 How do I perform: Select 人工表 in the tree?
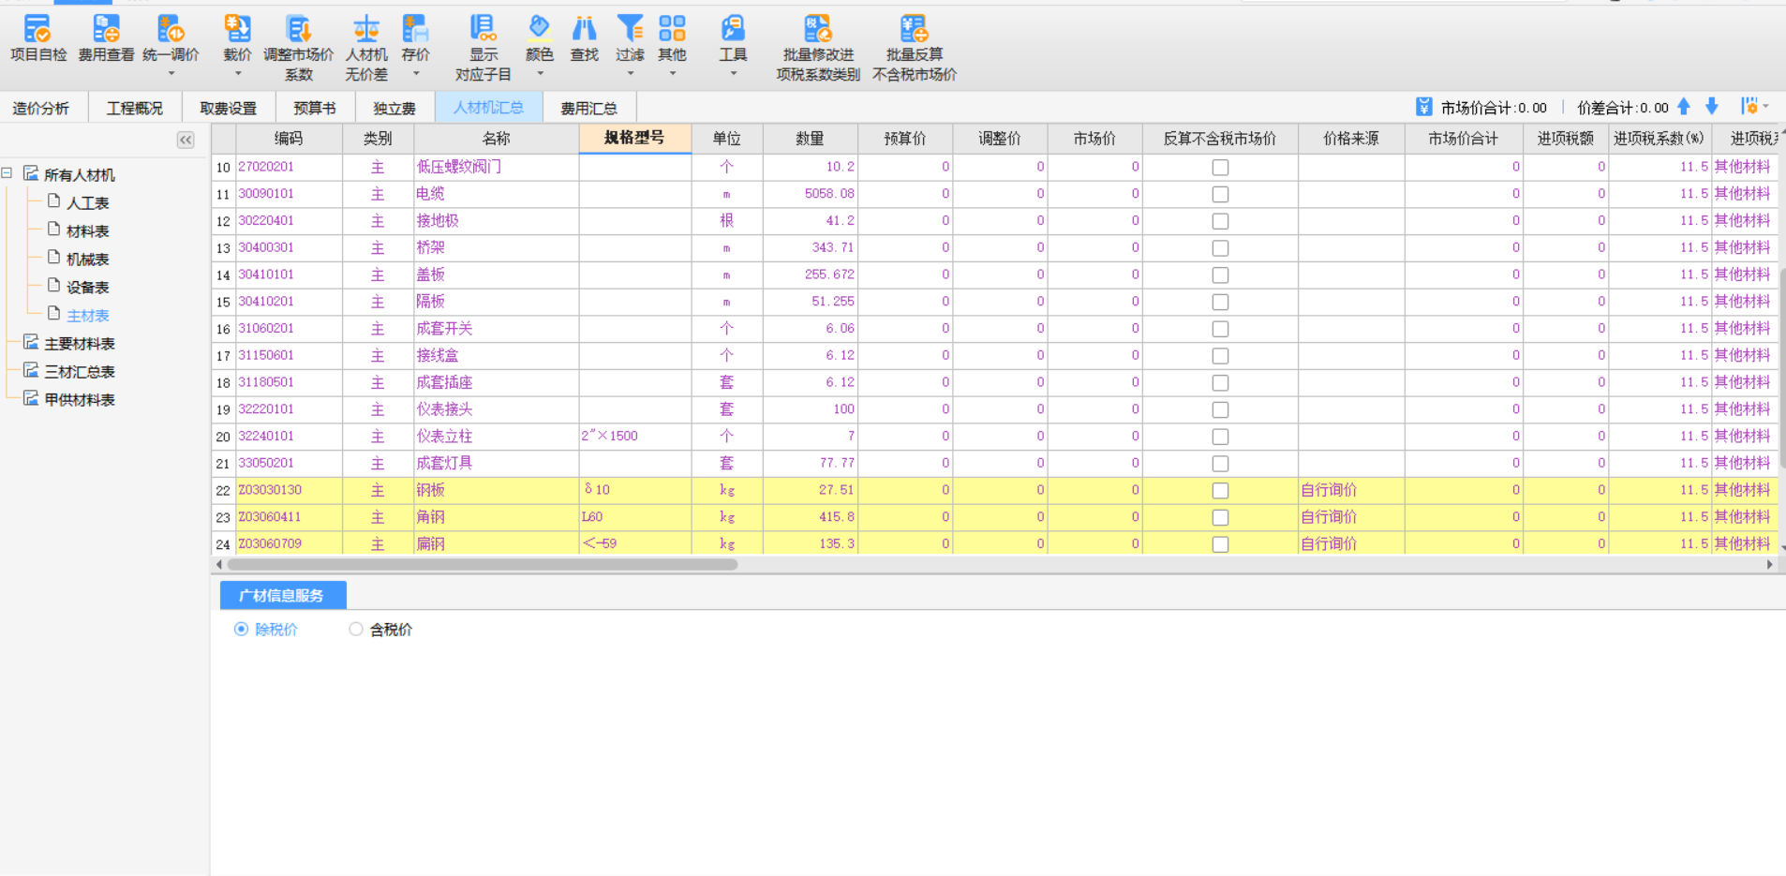87,202
